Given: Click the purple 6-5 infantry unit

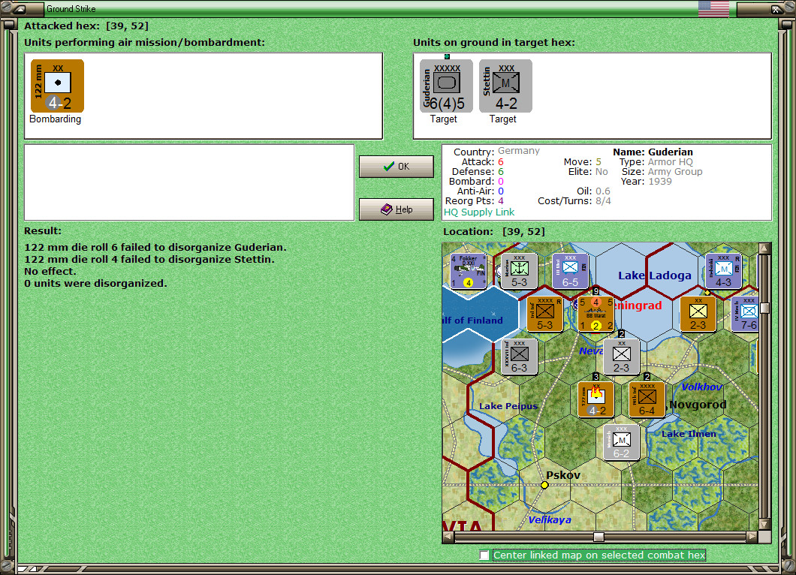Looking at the screenshot, I should pos(570,271).
